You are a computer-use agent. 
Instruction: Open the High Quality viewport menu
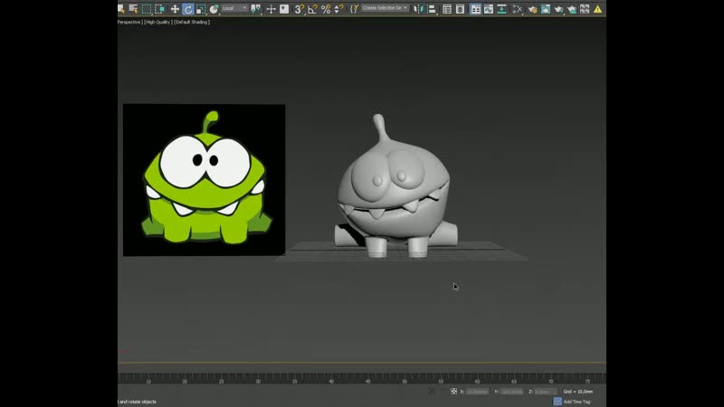(158, 22)
